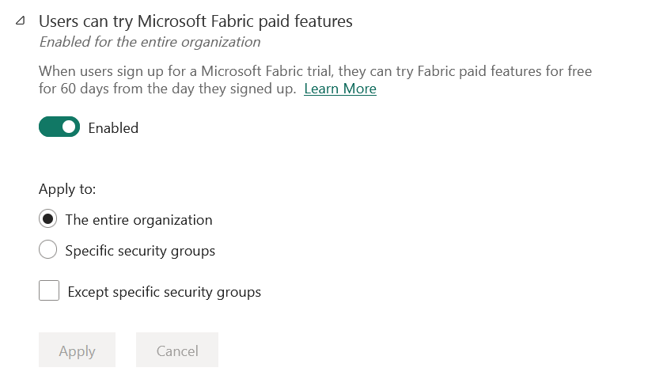Disable the Enabled toggle switch
The image size is (648, 379).
click(59, 127)
